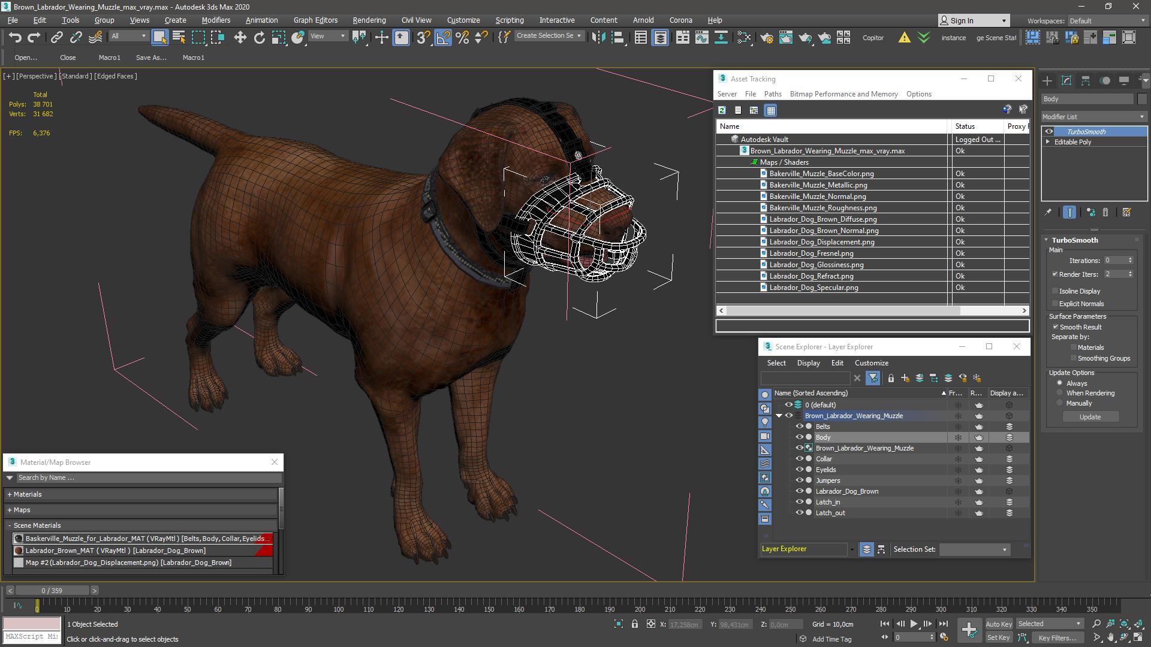1151x647 pixels.
Task: Click the Mirror tool icon
Action: point(598,37)
